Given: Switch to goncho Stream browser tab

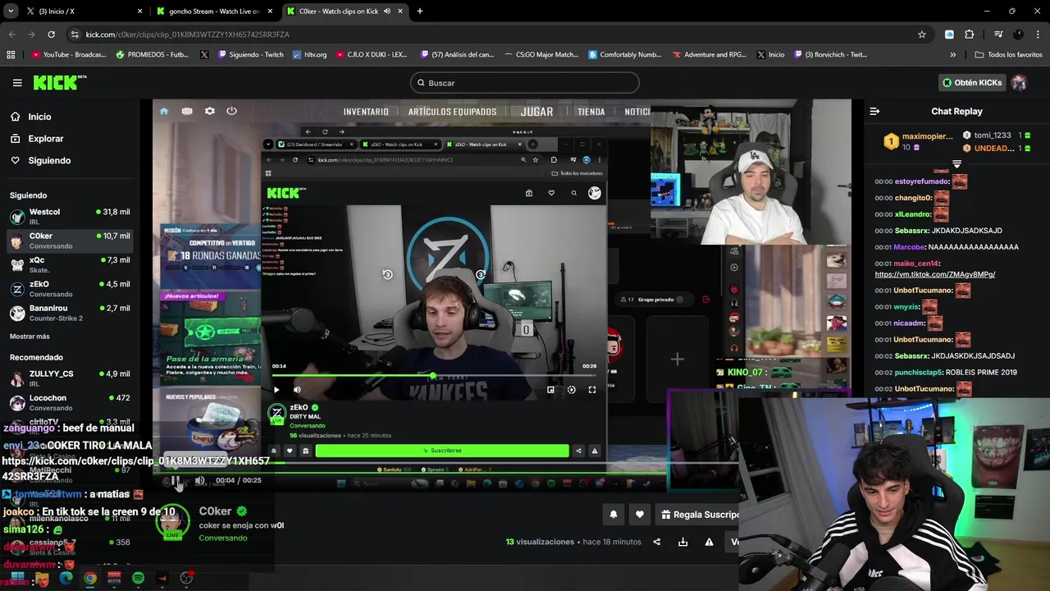Looking at the screenshot, I should (213, 11).
